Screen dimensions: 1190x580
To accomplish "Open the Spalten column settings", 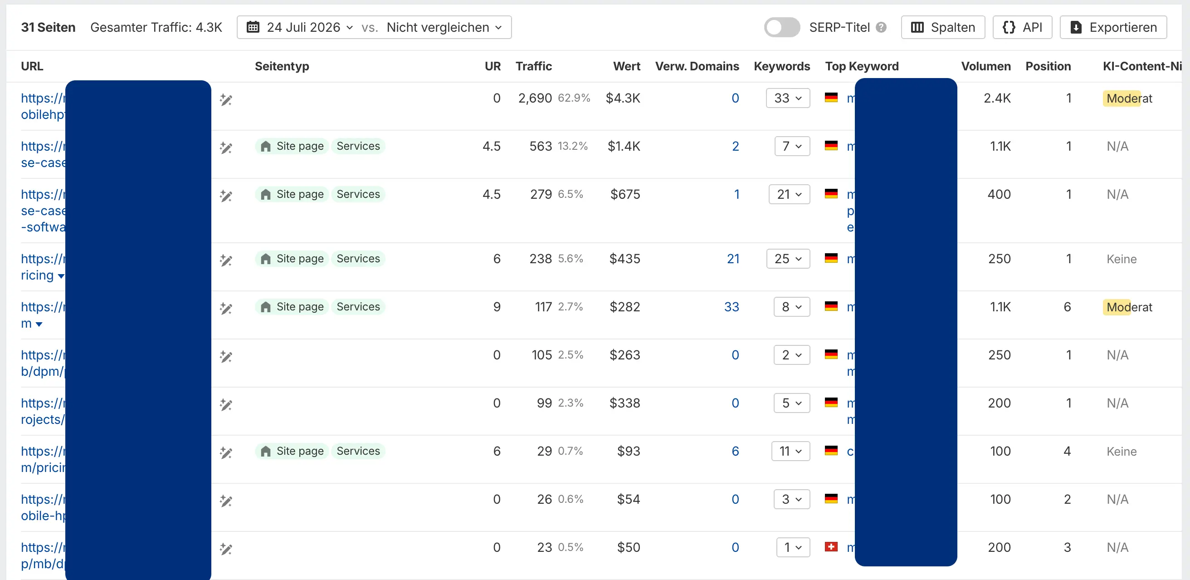I will 943,27.
